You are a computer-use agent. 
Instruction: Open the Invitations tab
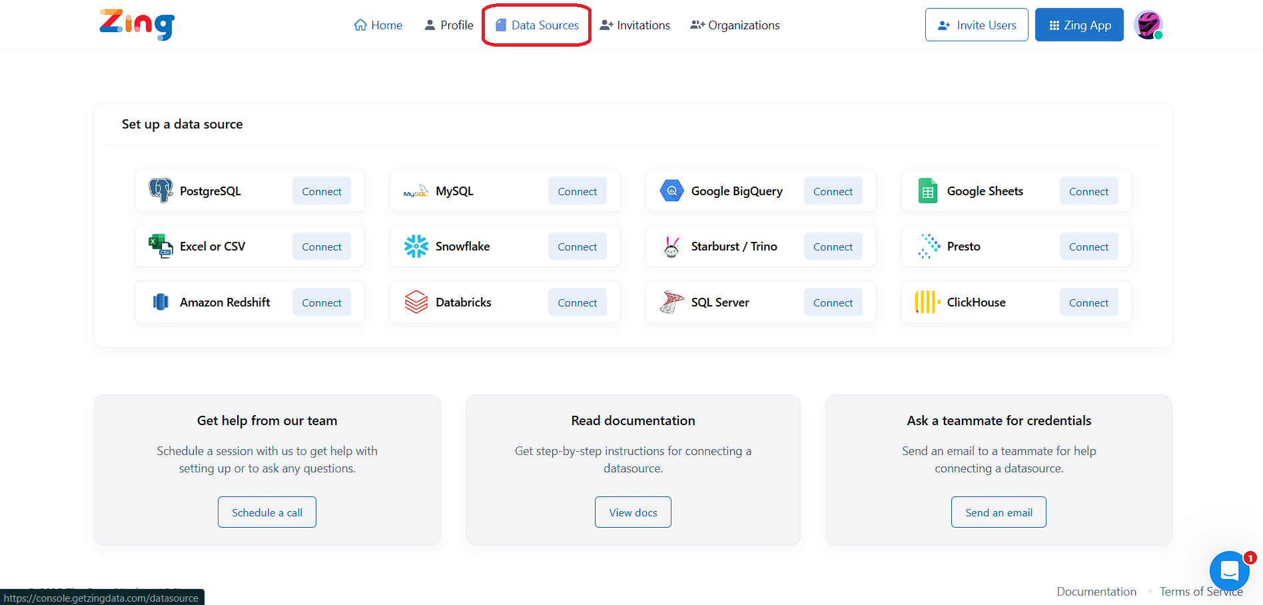coord(635,25)
